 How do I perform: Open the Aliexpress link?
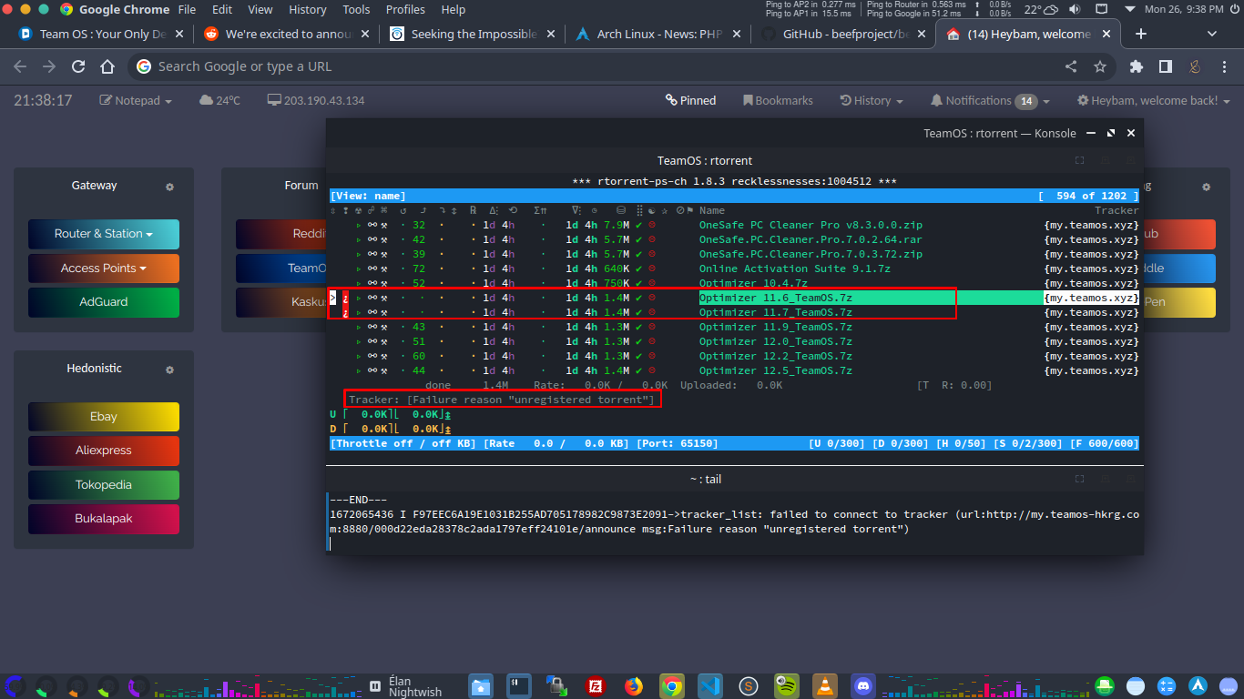(x=104, y=451)
